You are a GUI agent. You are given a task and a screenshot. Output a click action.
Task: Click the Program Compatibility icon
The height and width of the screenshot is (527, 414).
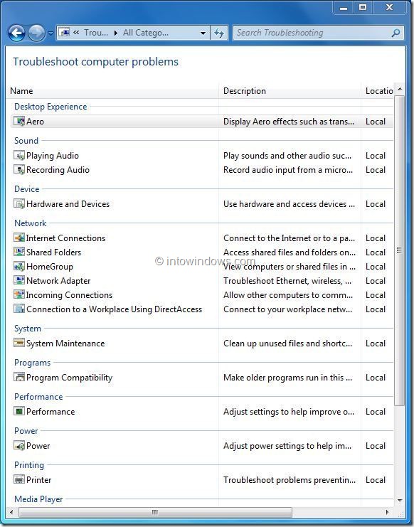coord(19,378)
